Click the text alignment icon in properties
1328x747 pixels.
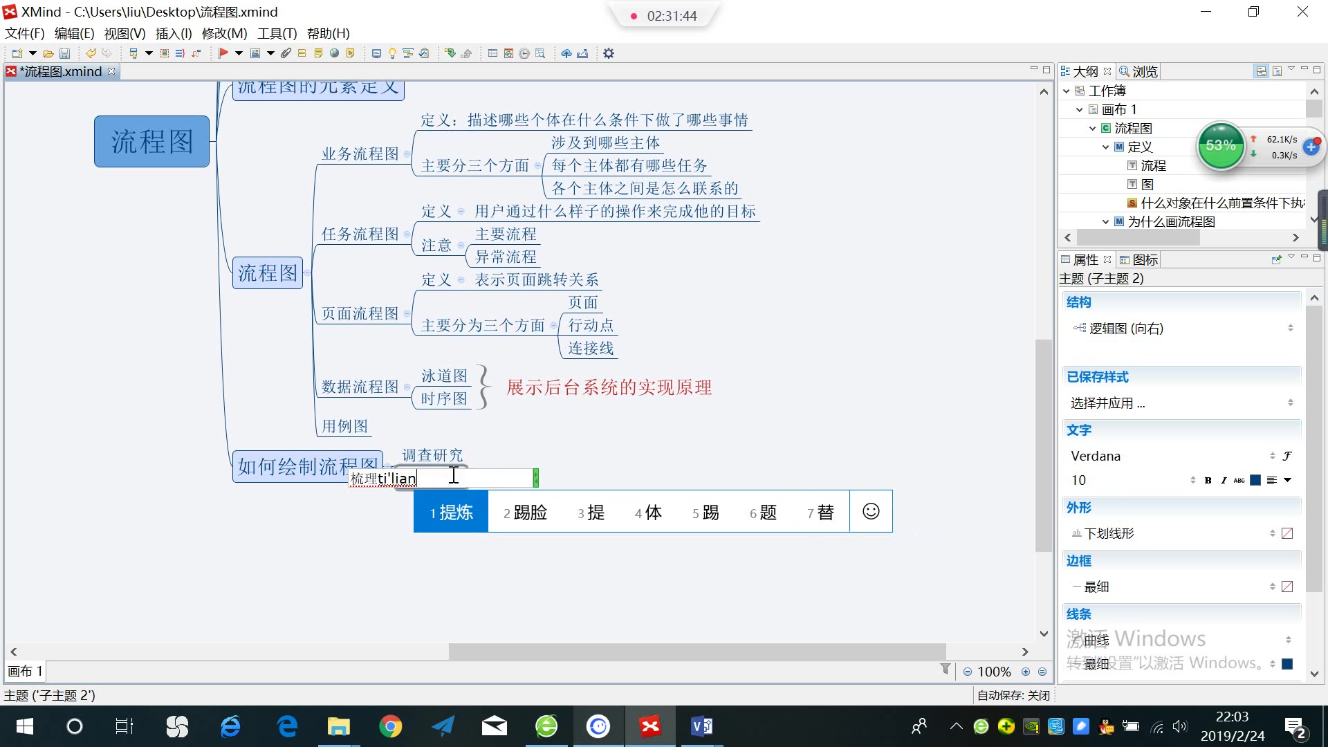[x=1272, y=480]
